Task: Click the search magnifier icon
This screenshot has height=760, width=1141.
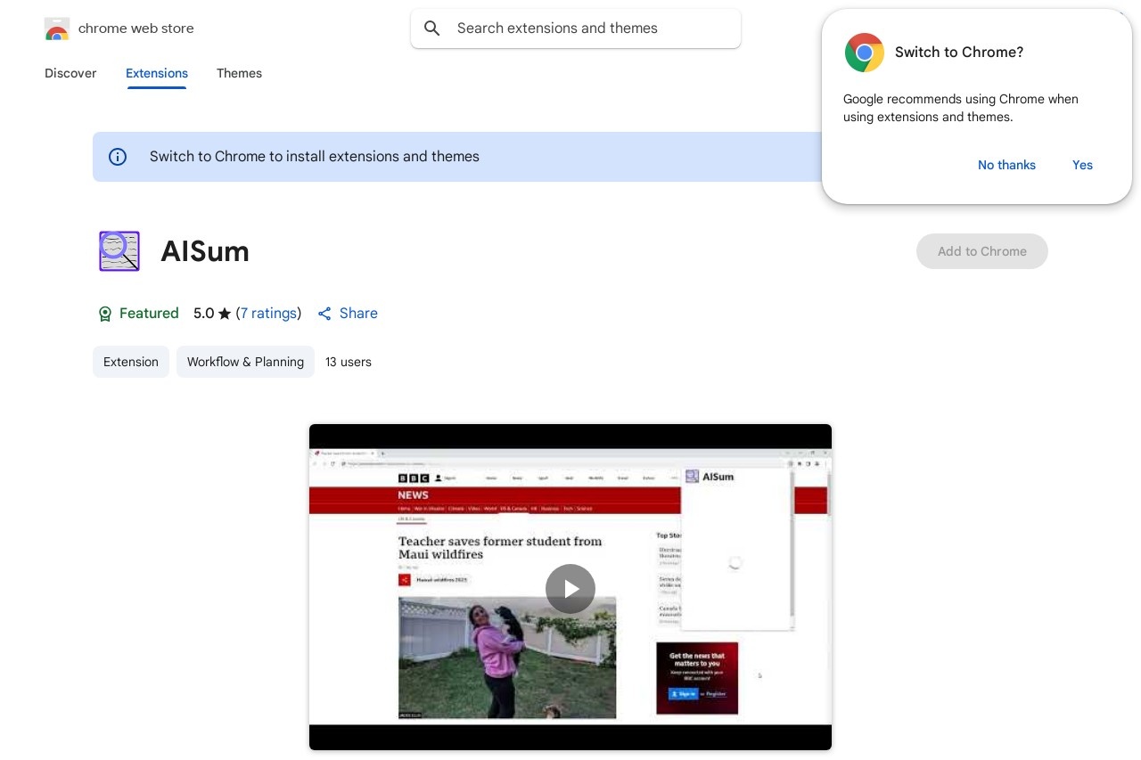Action: point(432,29)
